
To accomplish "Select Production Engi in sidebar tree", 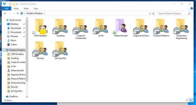I will pyautogui.click(x=18, y=83).
